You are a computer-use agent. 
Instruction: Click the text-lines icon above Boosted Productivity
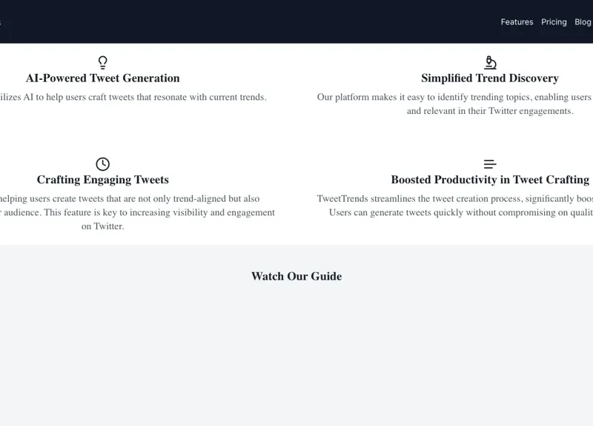[490, 163]
